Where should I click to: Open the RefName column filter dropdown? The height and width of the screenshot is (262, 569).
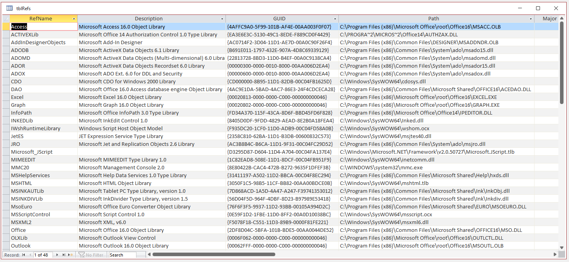pyautogui.click(x=74, y=19)
